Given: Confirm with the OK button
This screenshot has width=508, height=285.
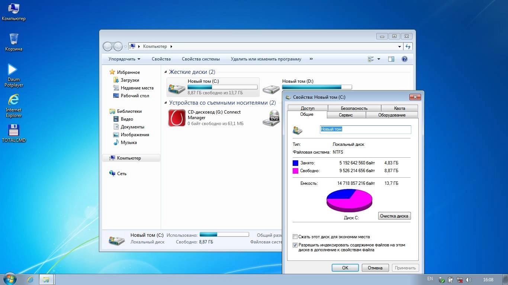Looking at the screenshot, I should coord(345,268).
